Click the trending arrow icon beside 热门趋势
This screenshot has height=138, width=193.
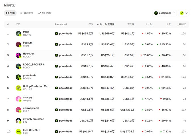39,13
